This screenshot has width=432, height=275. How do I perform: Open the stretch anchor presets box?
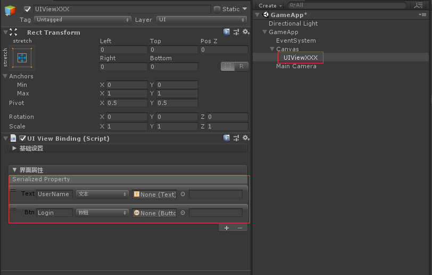pyautogui.click(x=22, y=58)
